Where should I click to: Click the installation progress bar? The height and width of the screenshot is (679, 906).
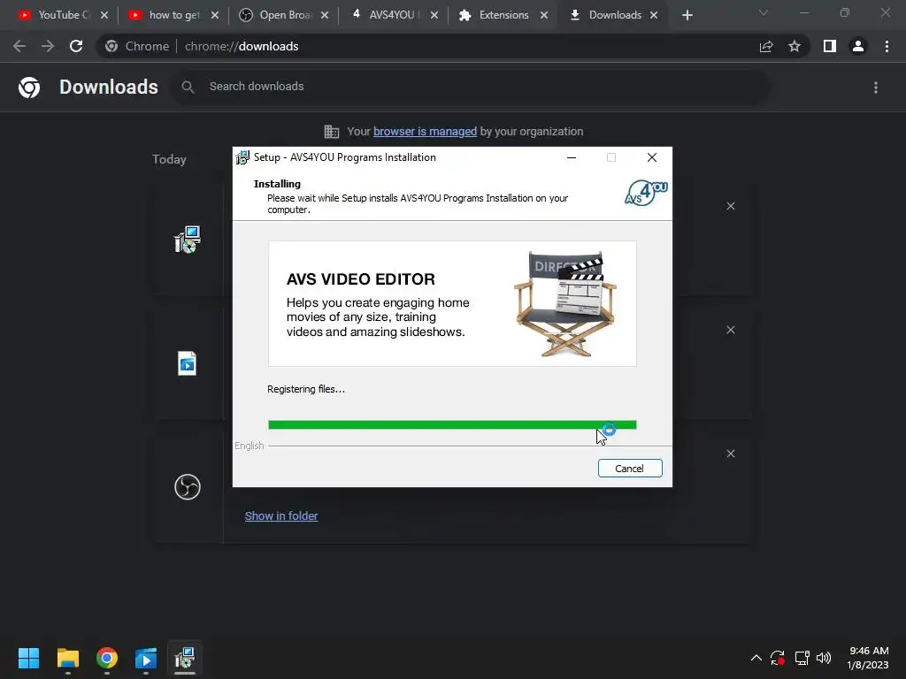point(452,425)
